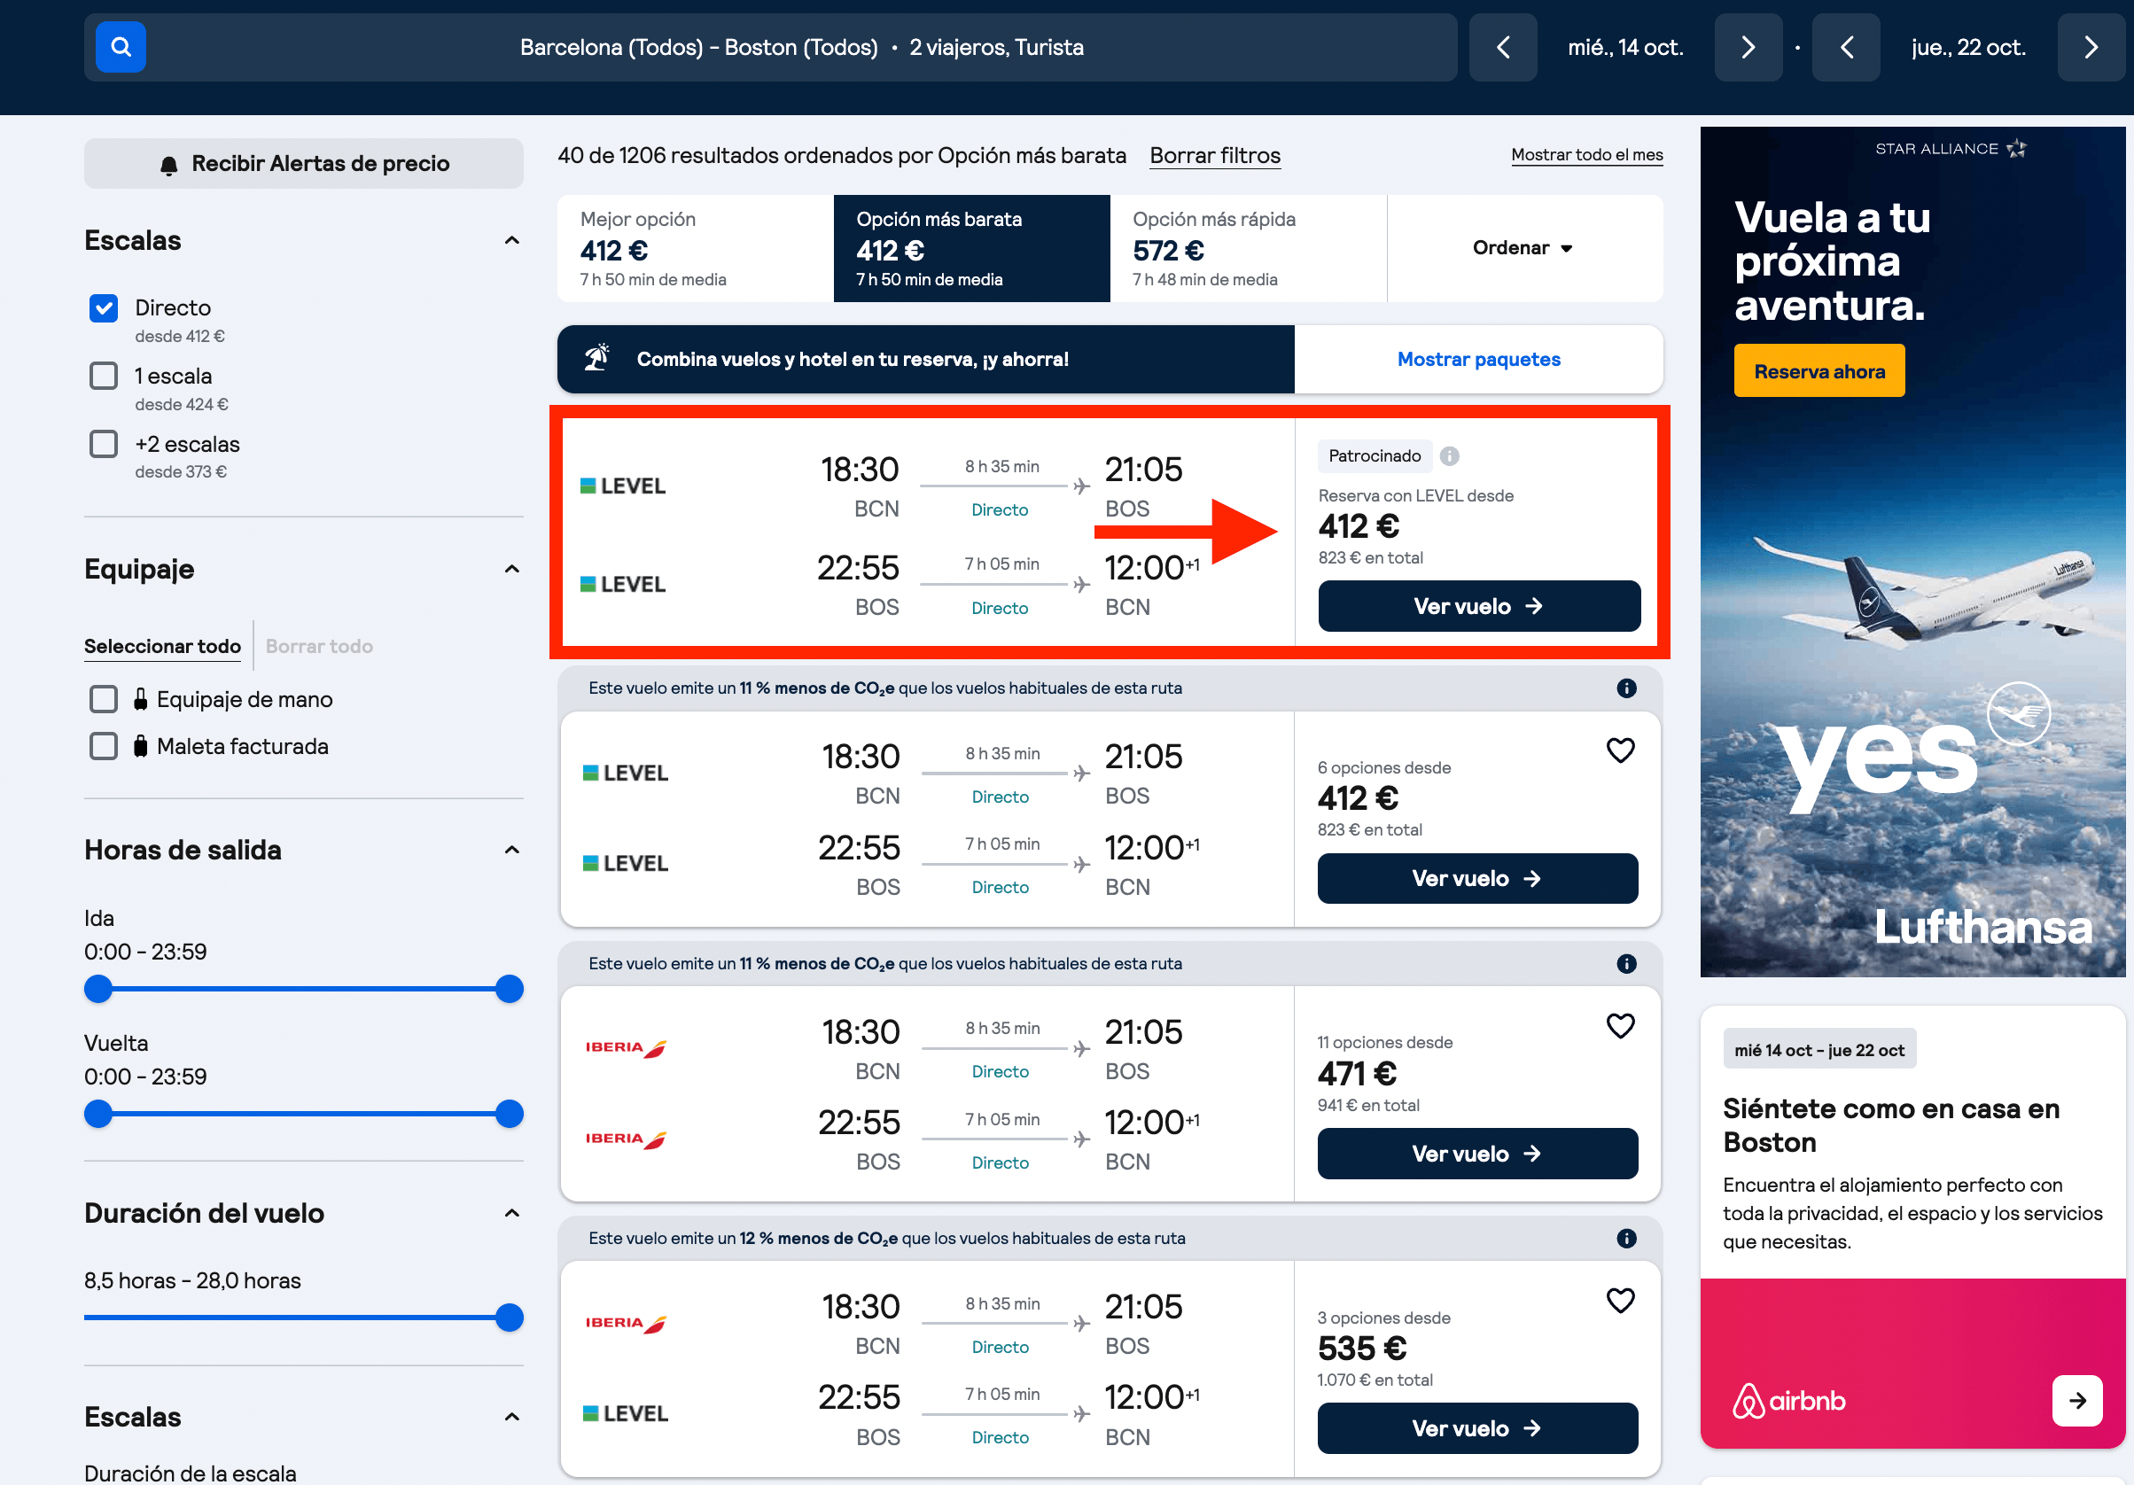The width and height of the screenshot is (2134, 1485).
Task: Click the mié 14 oct – jue 22 oct tag
Action: coord(1819,1050)
